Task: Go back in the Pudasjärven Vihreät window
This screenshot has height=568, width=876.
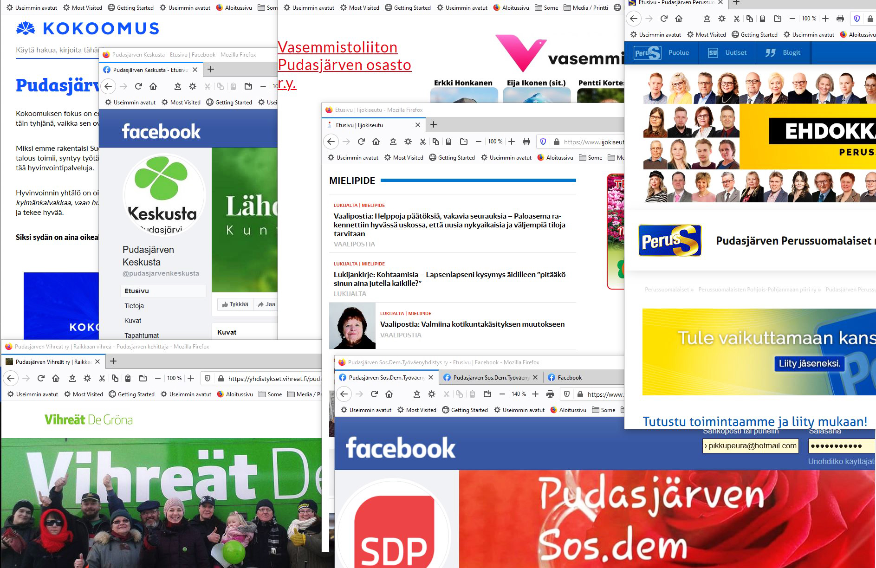Action: point(11,378)
